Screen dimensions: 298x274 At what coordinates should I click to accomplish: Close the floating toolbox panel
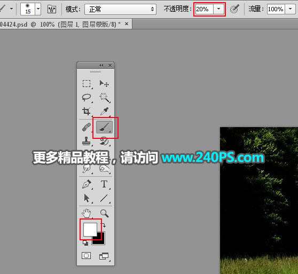click(x=110, y=65)
